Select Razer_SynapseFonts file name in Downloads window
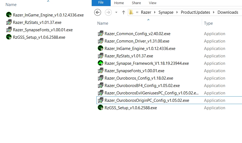Screen dimensions: 242x143 (x=134, y=71)
